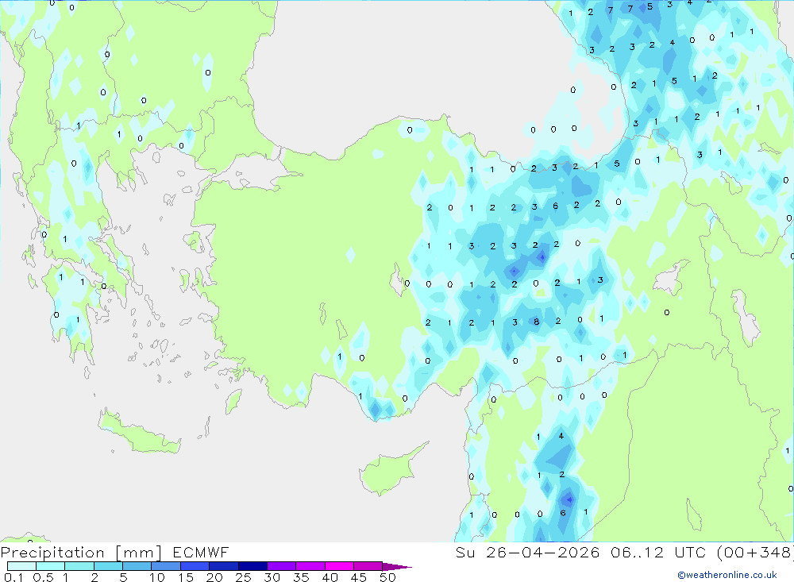Image resolution: width=794 pixels, height=582 pixels.
Task: Click the legend label "45"
Action: pyautogui.click(x=359, y=577)
